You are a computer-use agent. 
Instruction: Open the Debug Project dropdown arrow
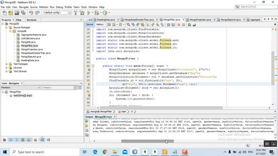click(101, 13)
